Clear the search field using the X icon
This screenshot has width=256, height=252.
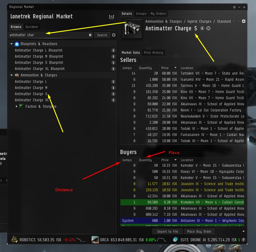click(x=90, y=35)
